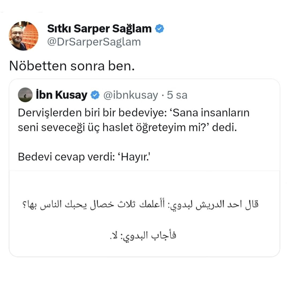Click Sıtkı Sarper Sağlam's blue verified badge
The image size is (289, 281).
(x=160, y=29)
